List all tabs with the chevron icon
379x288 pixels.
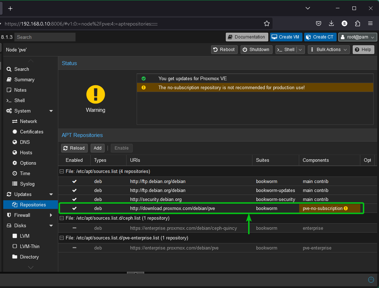click(308, 8)
